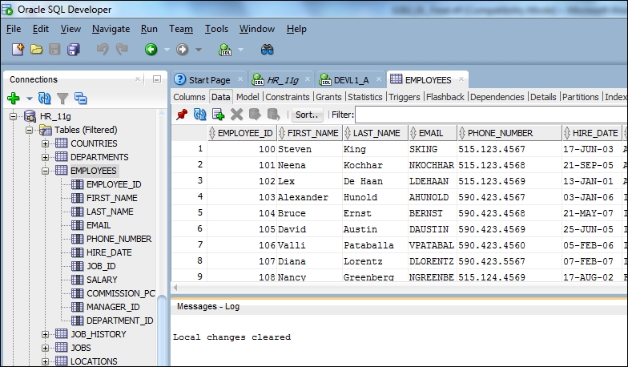Open the Navigate menu
The image size is (628, 367).
[x=111, y=29]
